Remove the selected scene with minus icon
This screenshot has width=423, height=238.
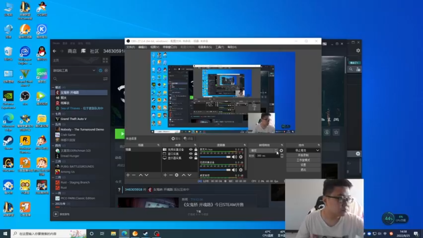coord(134,175)
